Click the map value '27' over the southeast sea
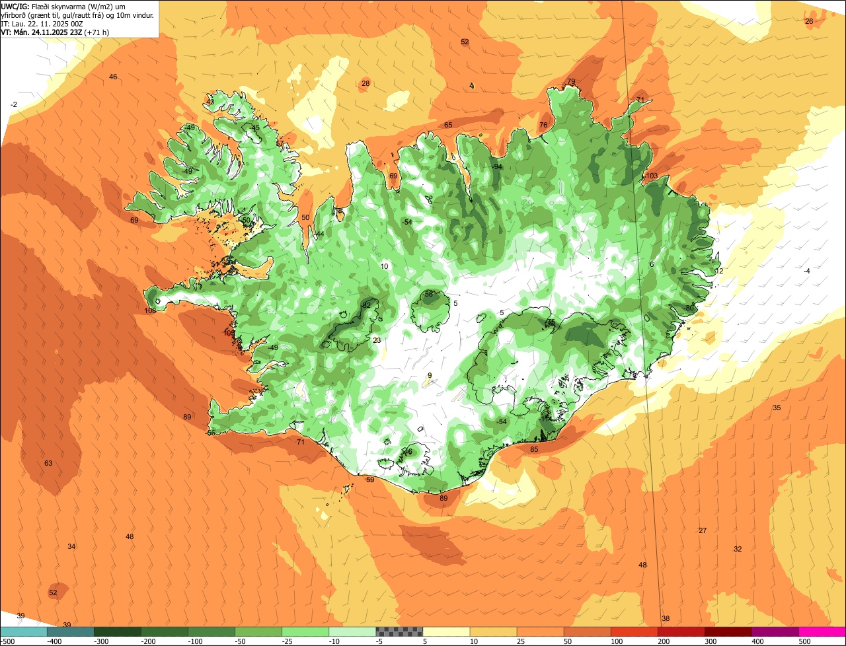 click(x=703, y=530)
